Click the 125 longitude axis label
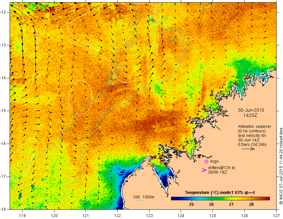 (x=213, y=215)
